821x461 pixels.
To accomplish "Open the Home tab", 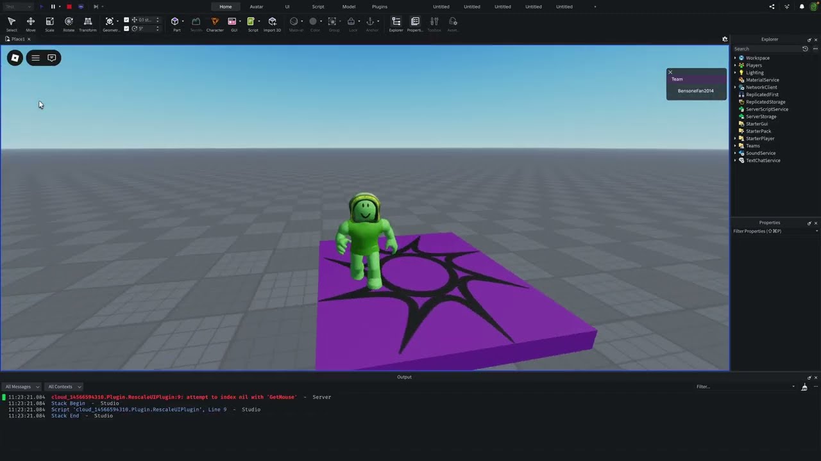I will click(226, 6).
